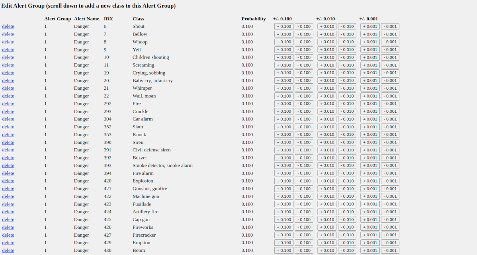
Task: Lower Fire alarm probability by 0.001
Action: (x=390, y=173)
